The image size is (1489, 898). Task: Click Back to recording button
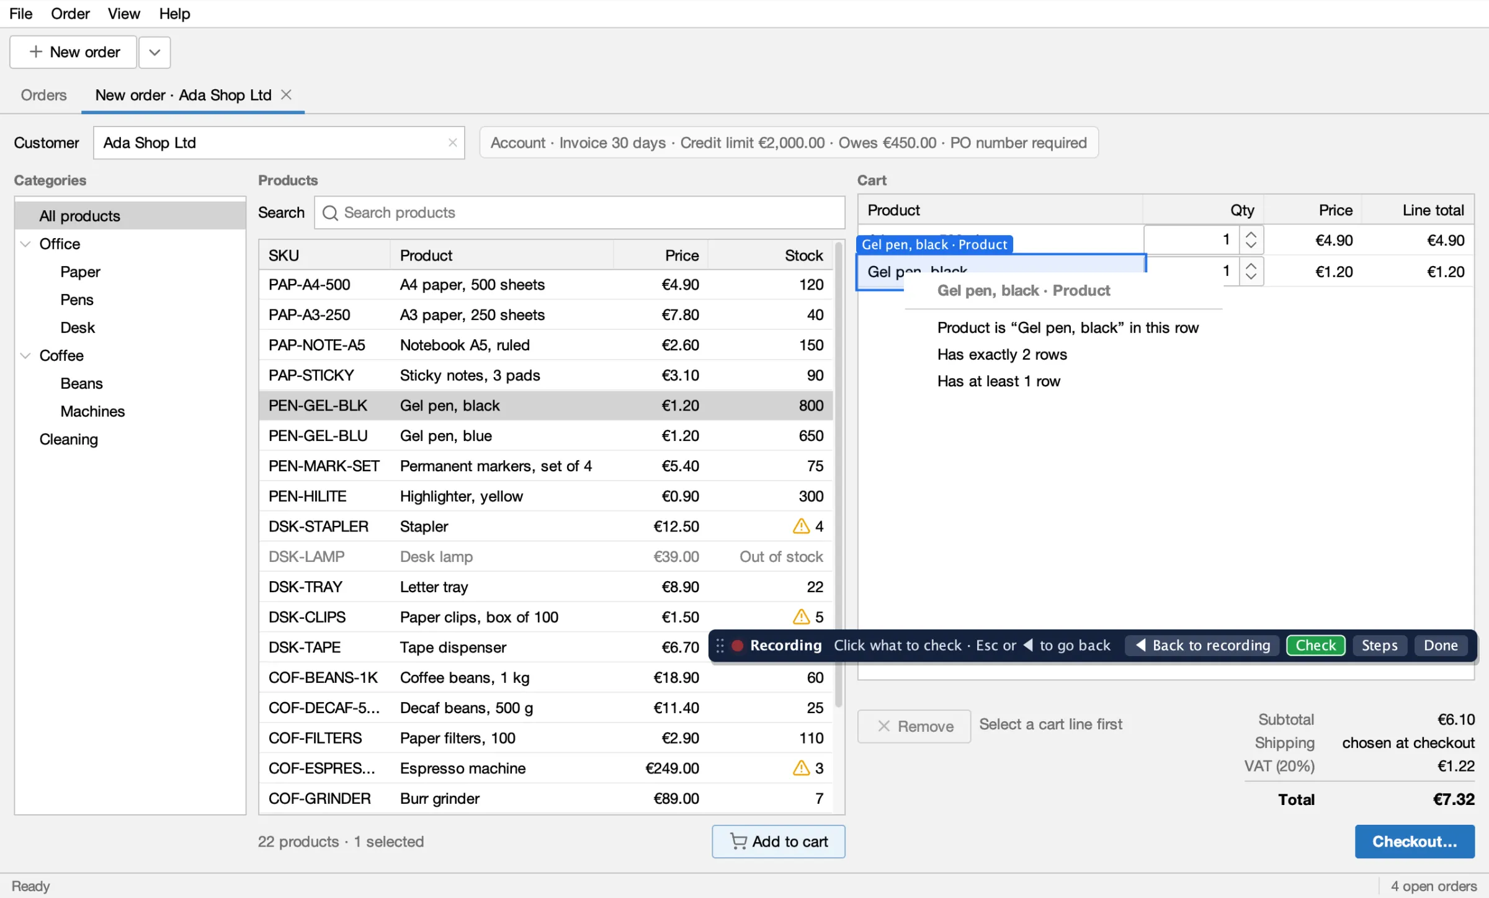coord(1202,646)
